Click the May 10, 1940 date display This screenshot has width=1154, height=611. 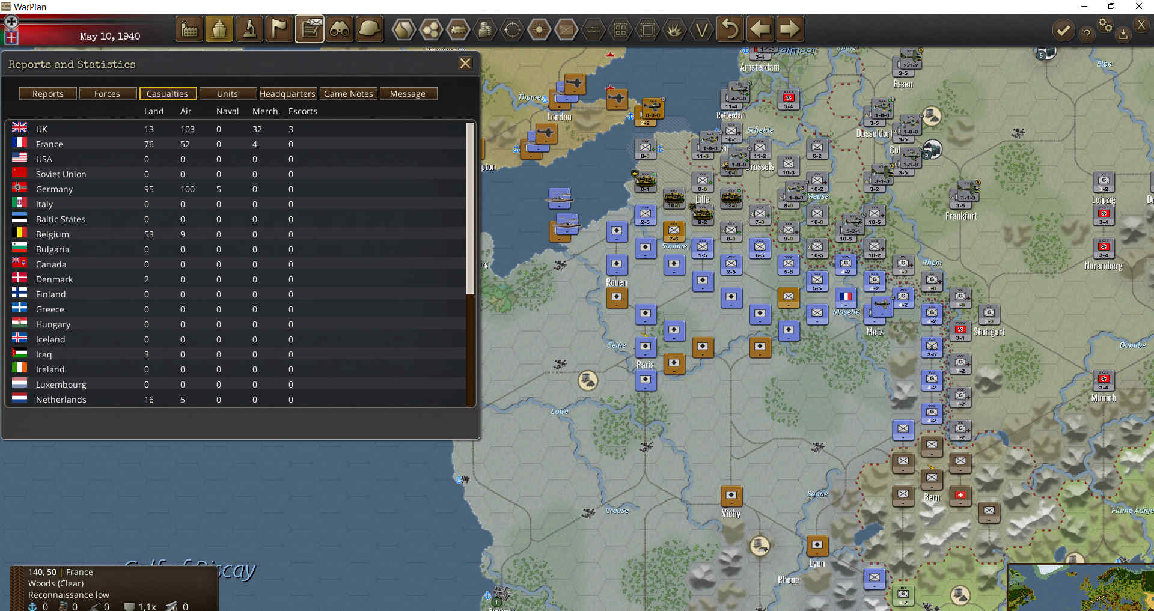coord(110,36)
